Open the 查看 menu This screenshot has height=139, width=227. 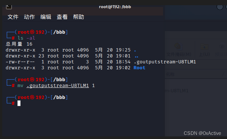pyautogui.click(x=62, y=17)
